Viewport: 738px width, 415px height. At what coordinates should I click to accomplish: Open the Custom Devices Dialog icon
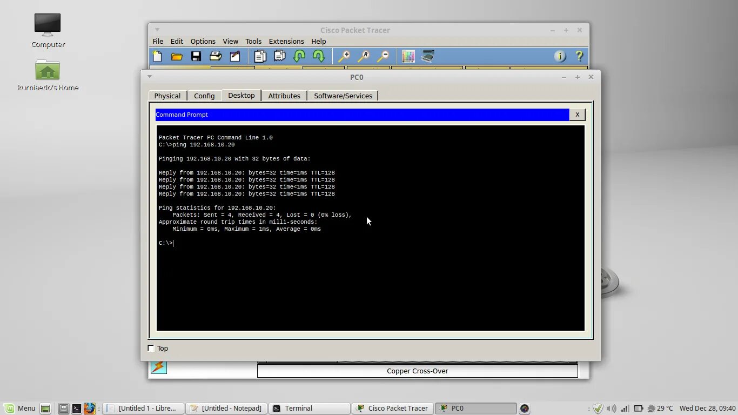(428, 56)
